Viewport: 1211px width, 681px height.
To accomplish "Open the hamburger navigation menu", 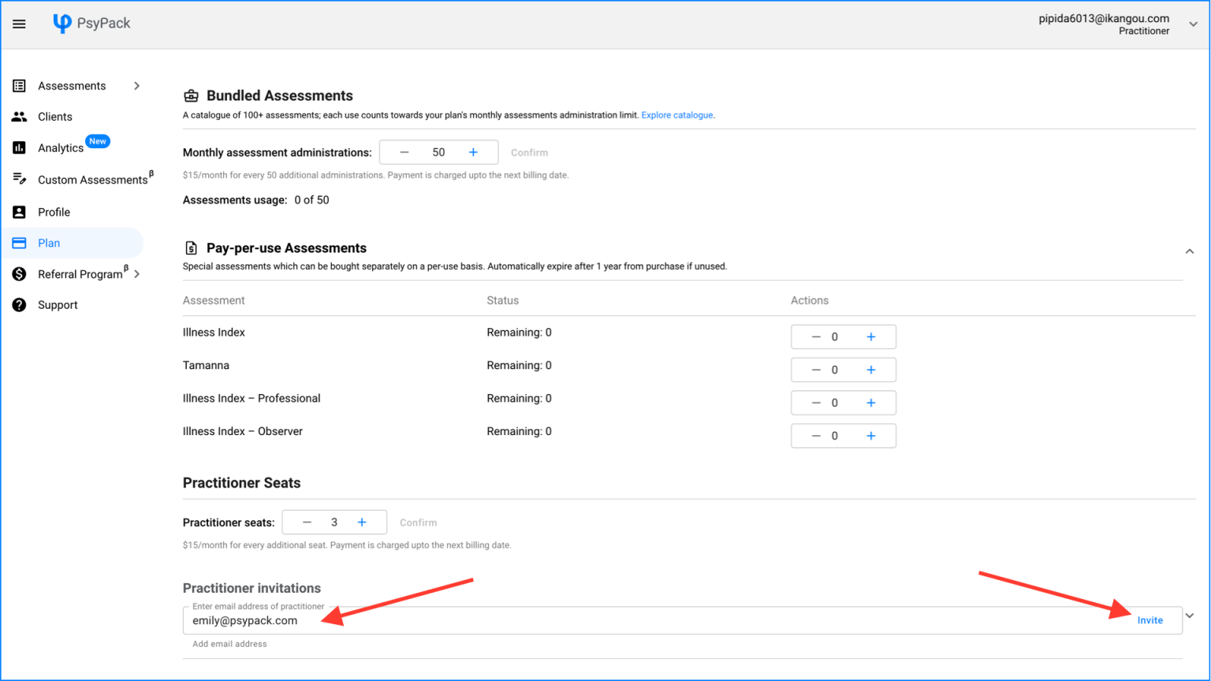I will [19, 24].
